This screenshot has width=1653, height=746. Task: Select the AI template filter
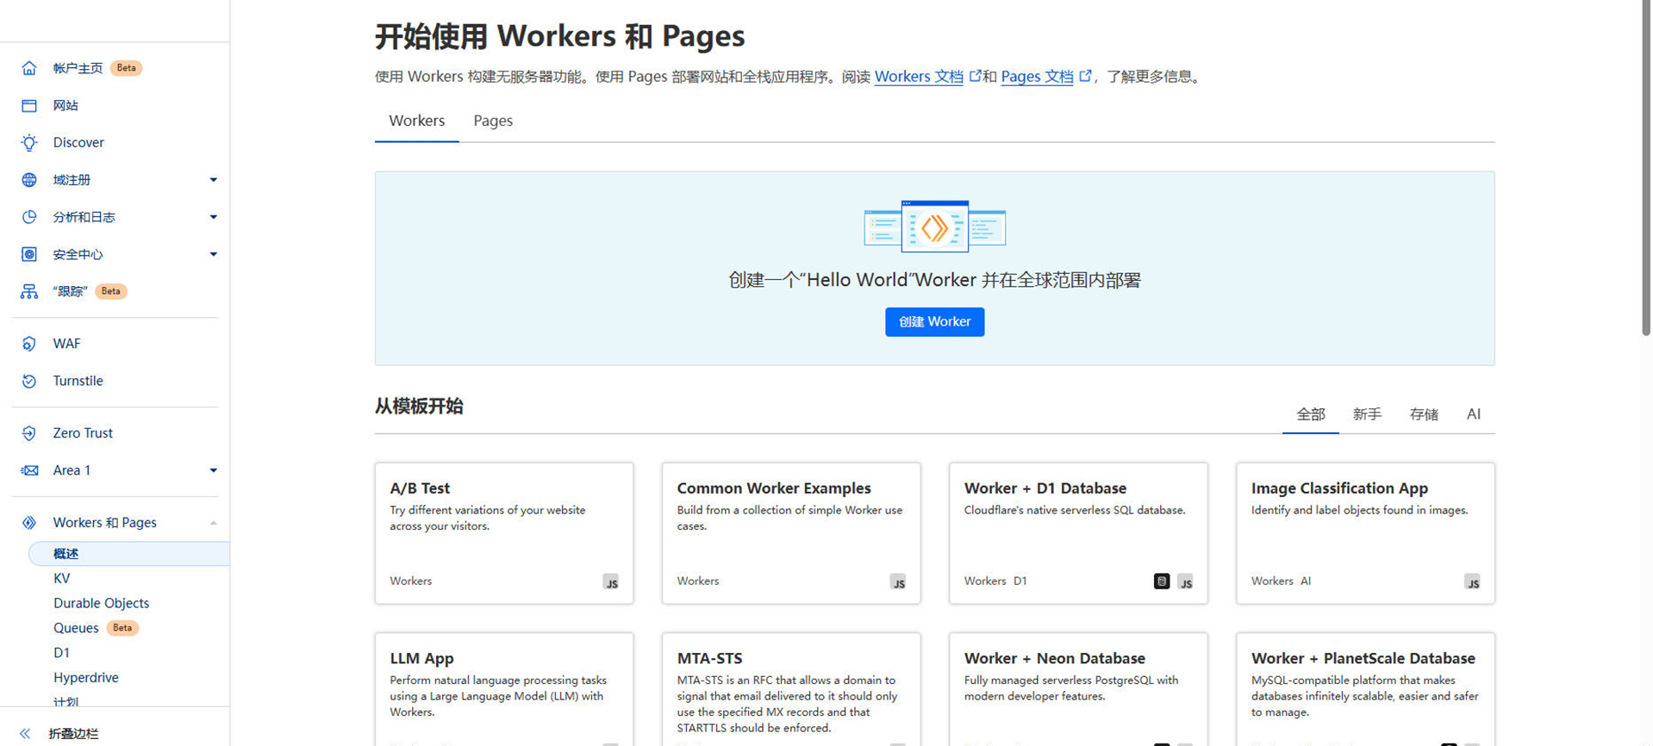click(x=1474, y=414)
